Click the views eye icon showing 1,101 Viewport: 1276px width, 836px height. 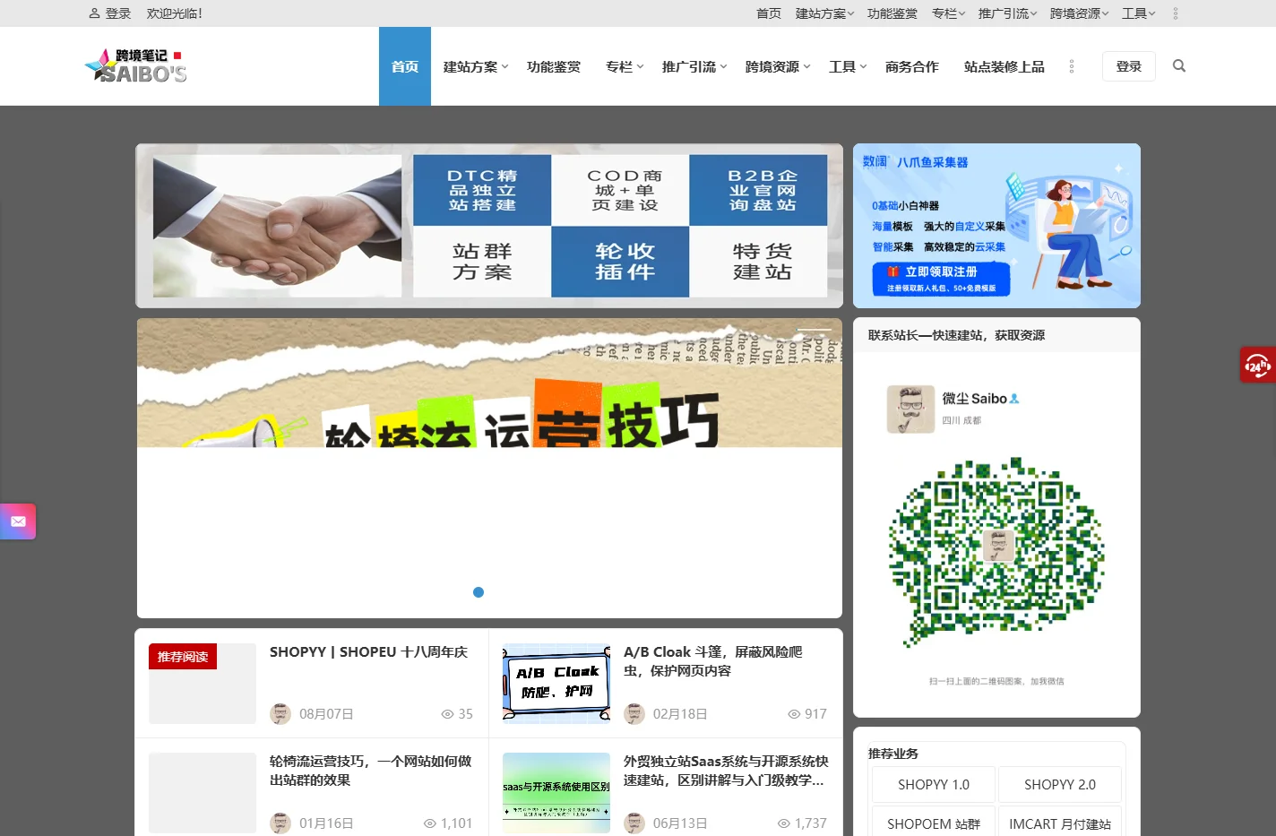pyautogui.click(x=430, y=823)
